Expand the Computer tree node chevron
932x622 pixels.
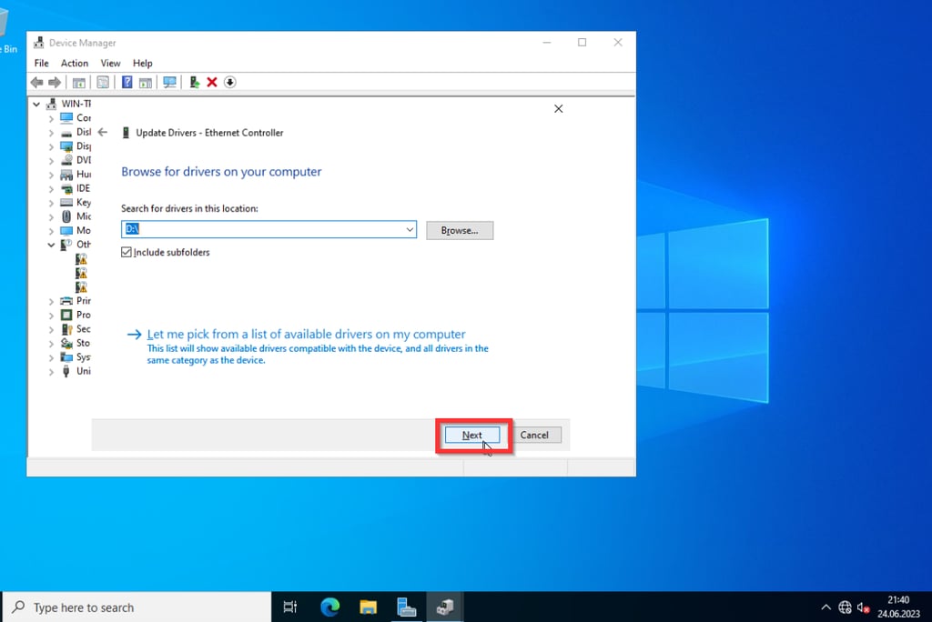coord(51,118)
